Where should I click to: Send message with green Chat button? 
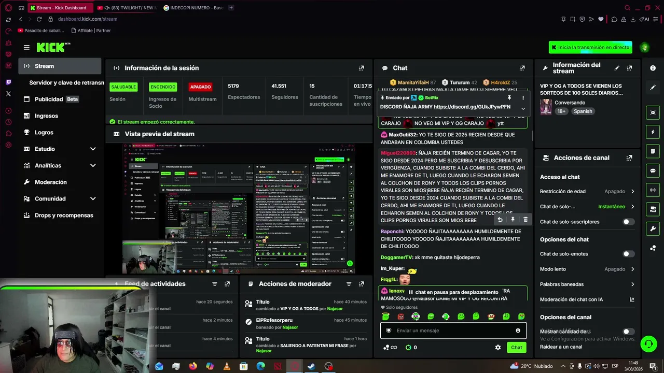pos(516,348)
